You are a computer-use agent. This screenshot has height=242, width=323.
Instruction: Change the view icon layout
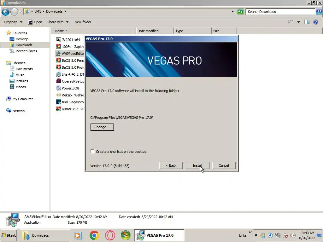point(291,22)
